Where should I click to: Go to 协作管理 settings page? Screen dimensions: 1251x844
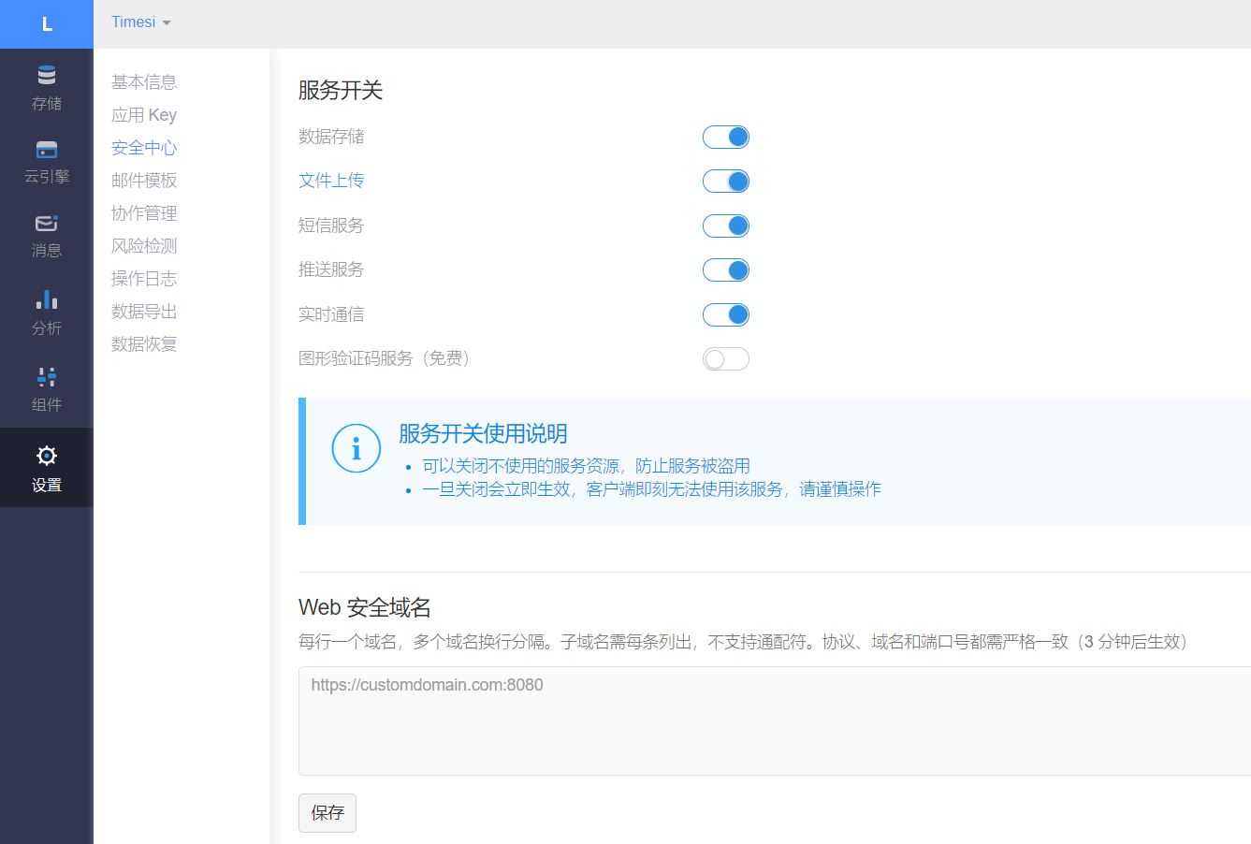coord(144,213)
